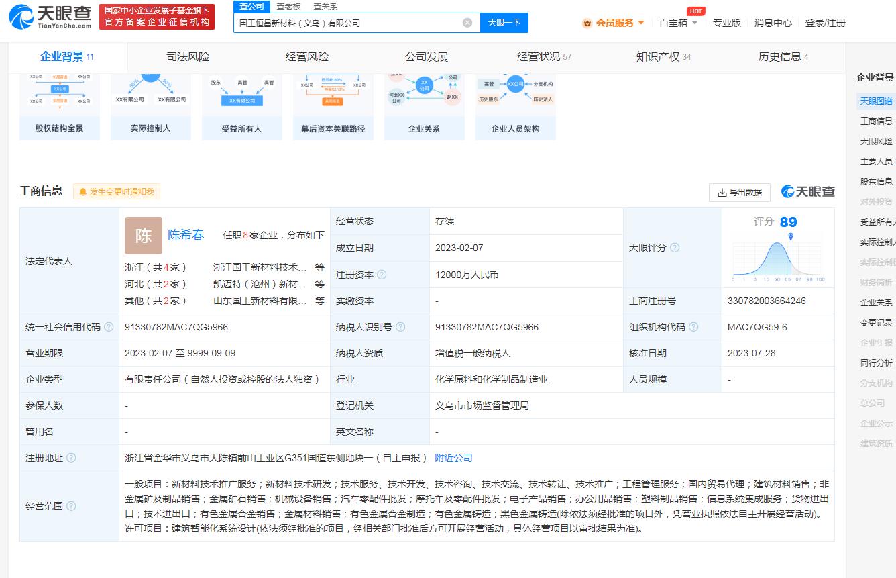896x578 pixels.
Task: Open 浙江国工新材料技术 company link
Action: (260, 267)
